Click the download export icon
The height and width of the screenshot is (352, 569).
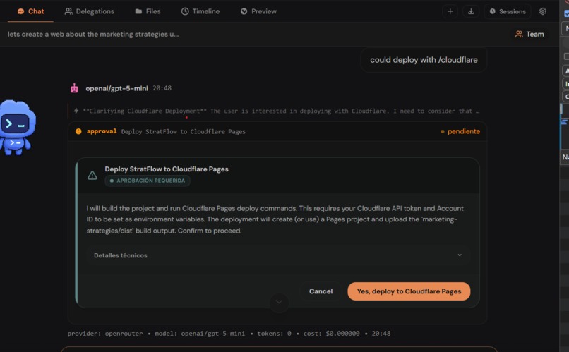(x=471, y=11)
